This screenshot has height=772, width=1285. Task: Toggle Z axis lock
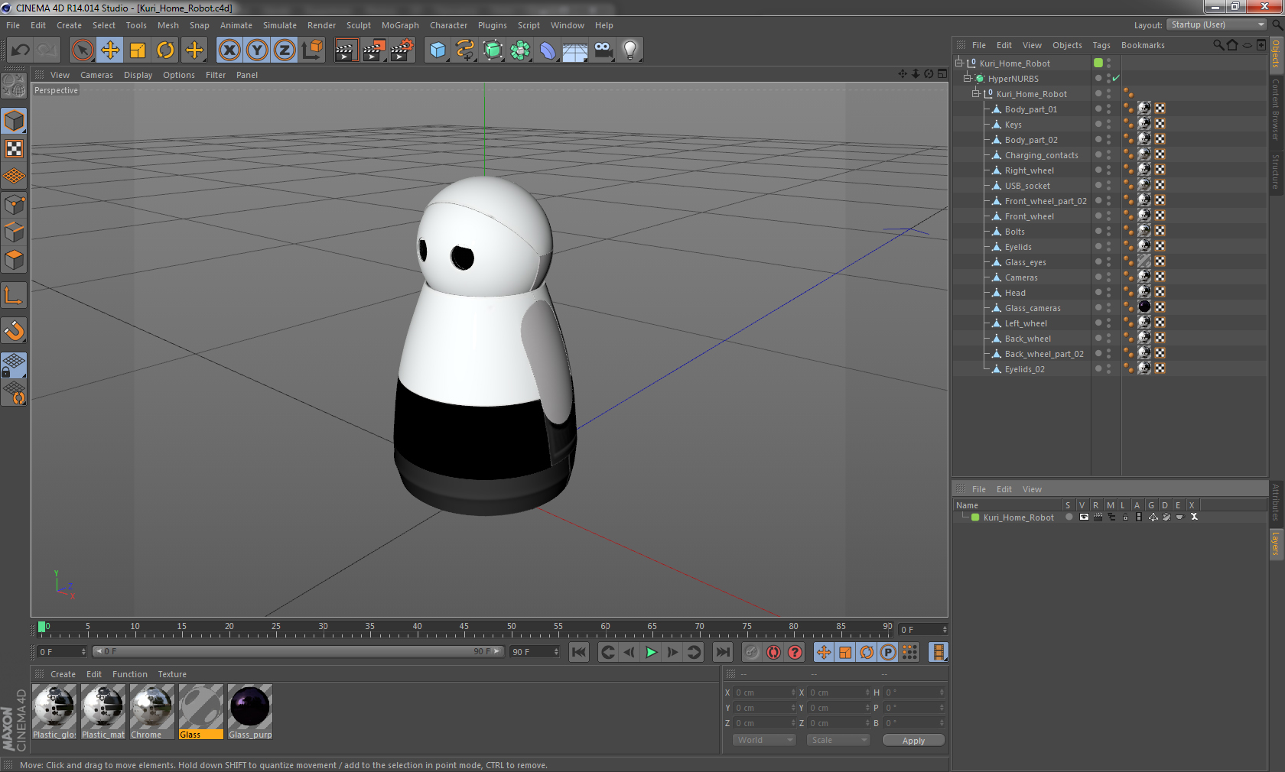pyautogui.click(x=285, y=50)
